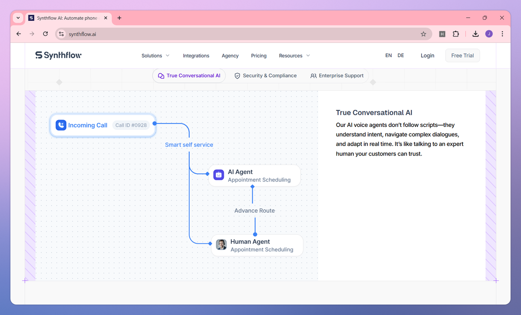521x315 pixels.
Task: Click the browser profile avatar icon
Action: coord(489,34)
